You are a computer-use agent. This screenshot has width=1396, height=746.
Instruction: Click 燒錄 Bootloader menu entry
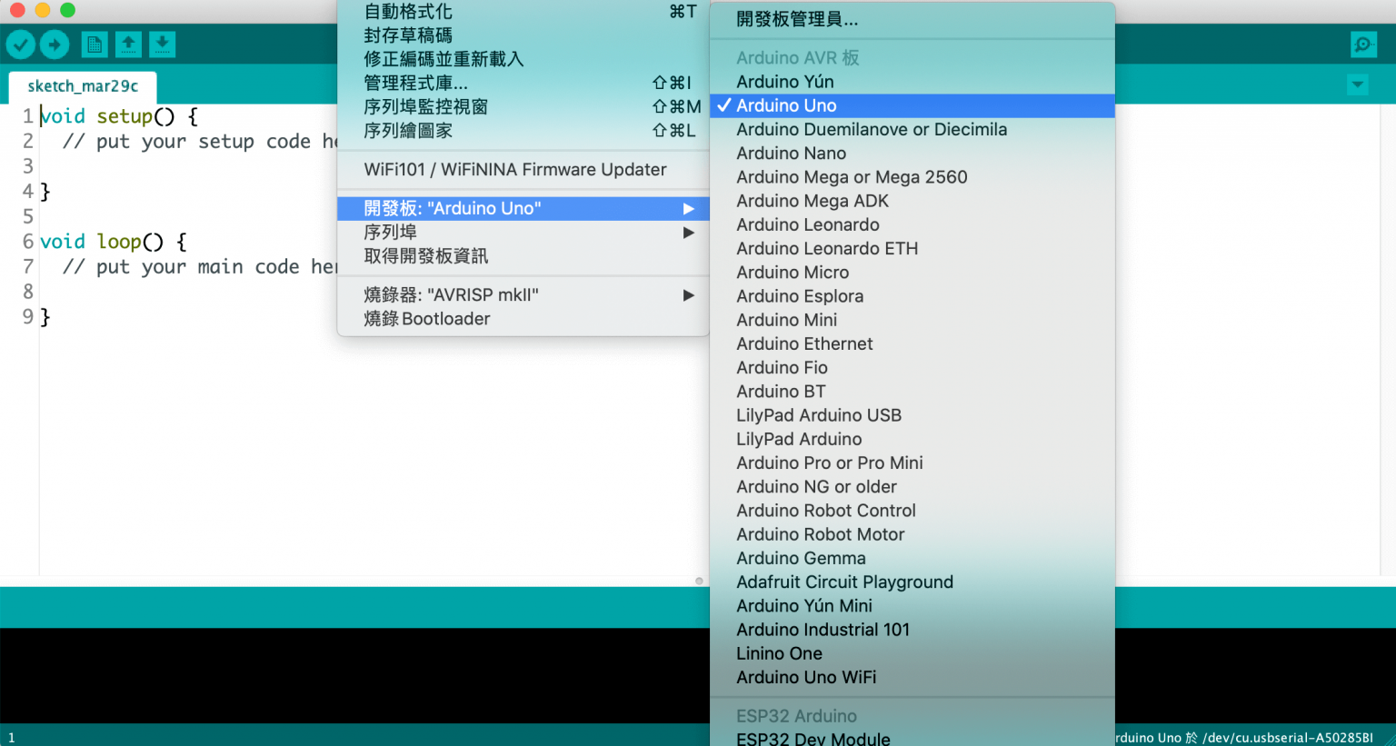click(426, 319)
